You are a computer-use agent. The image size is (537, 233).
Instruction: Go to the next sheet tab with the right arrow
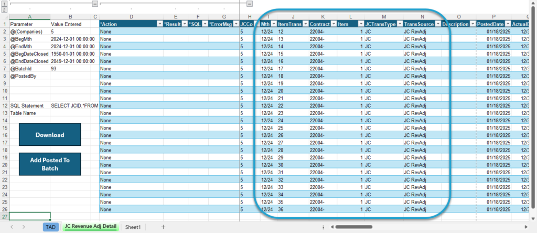[x=24, y=227]
